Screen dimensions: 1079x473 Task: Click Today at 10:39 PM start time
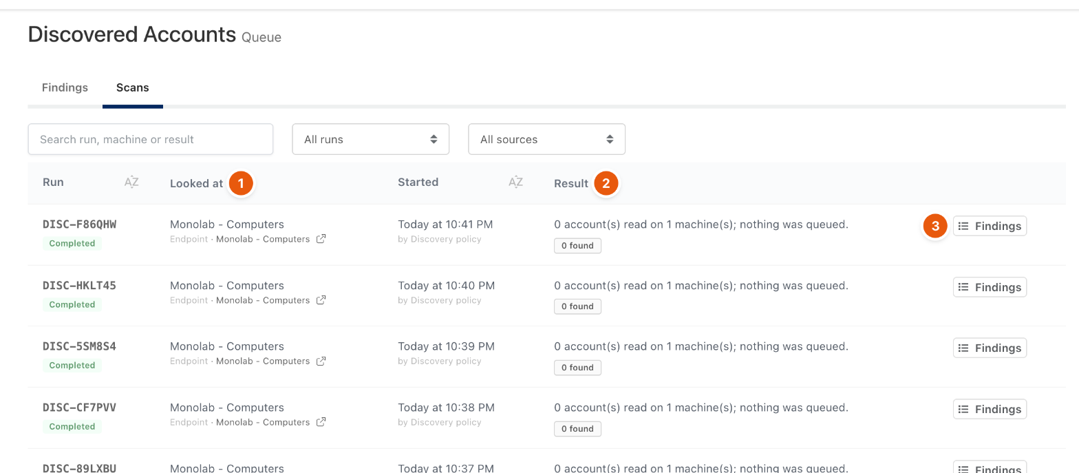click(x=446, y=346)
